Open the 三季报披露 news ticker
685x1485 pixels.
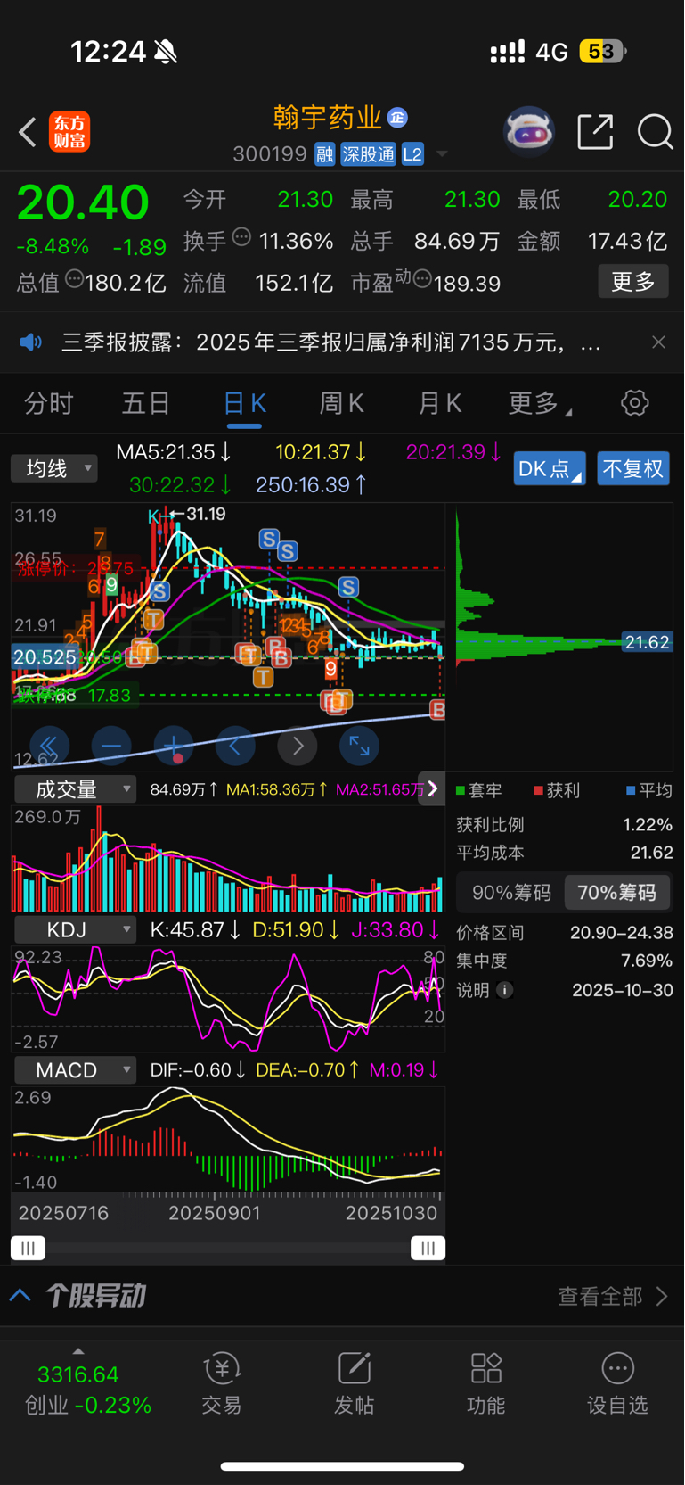[x=330, y=342]
